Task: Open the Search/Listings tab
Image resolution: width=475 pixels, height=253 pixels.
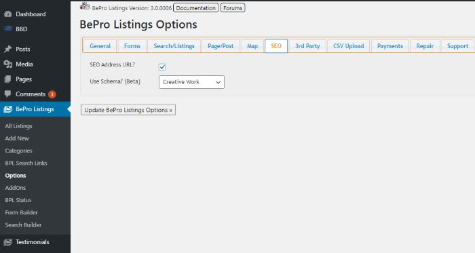Action: click(174, 46)
